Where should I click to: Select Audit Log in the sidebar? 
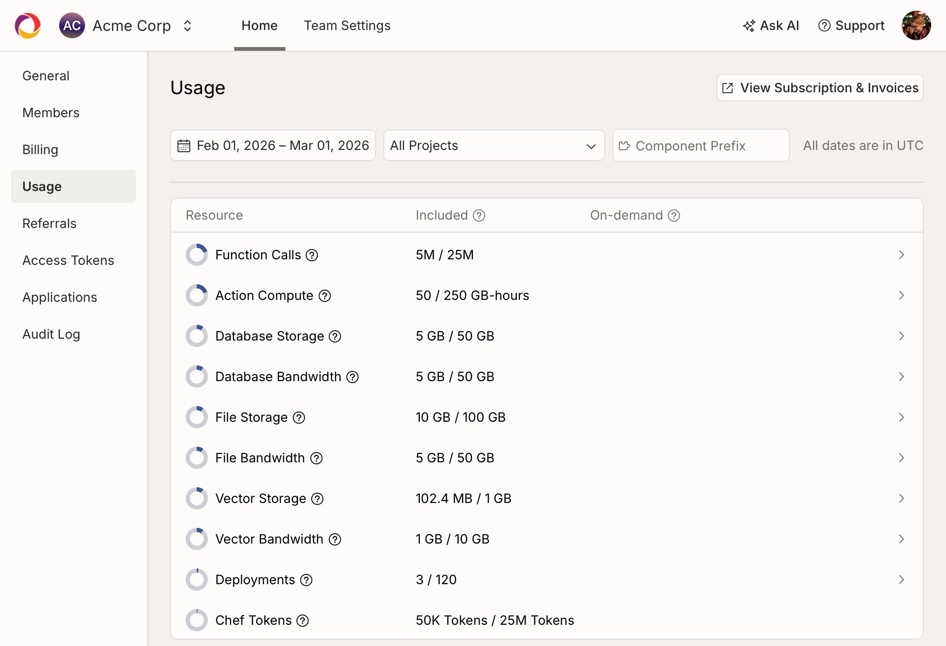click(51, 334)
